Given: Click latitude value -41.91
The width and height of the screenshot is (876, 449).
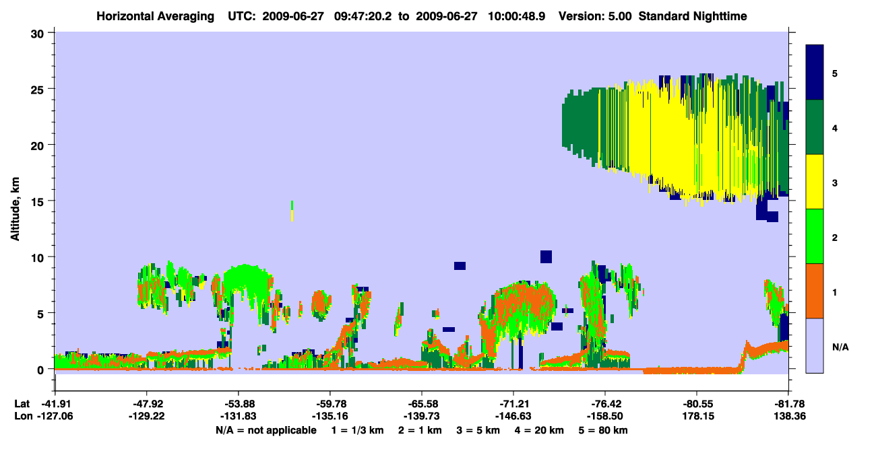Looking at the screenshot, I should [55, 405].
